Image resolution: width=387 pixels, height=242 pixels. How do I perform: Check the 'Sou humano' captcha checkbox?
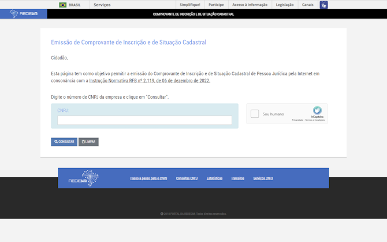[255, 114]
